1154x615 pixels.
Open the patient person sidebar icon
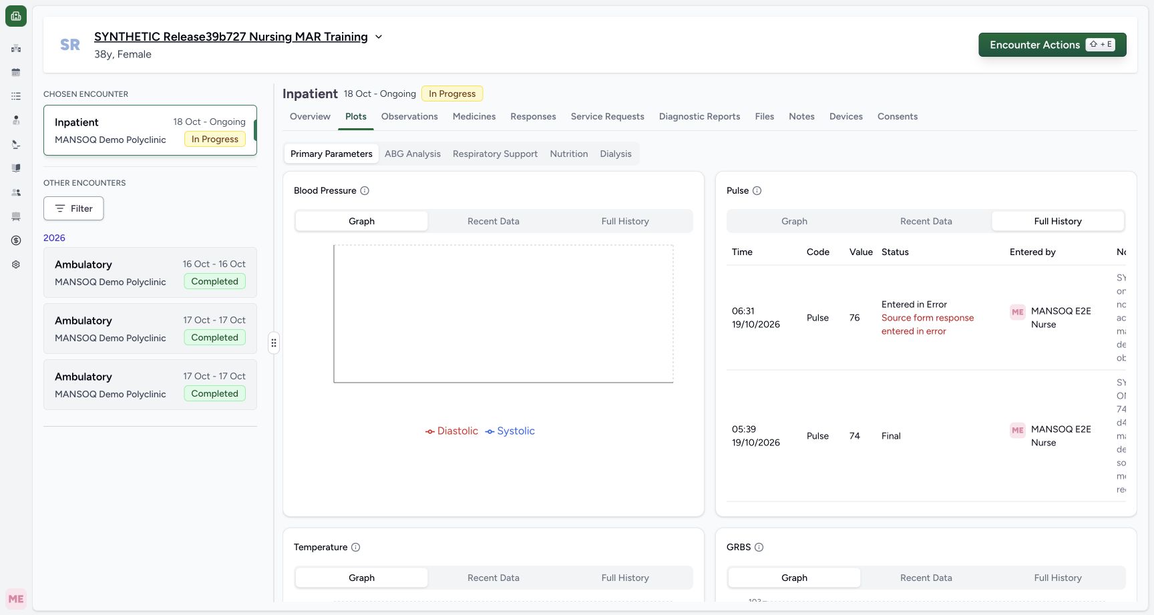pos(16,120)
